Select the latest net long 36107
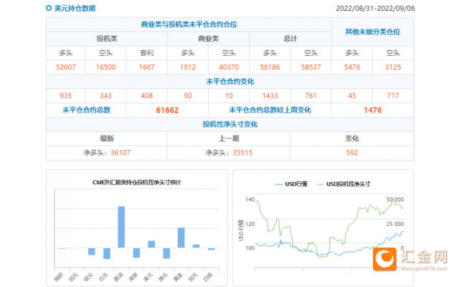The image size is (459, 287). pos(120,153)
